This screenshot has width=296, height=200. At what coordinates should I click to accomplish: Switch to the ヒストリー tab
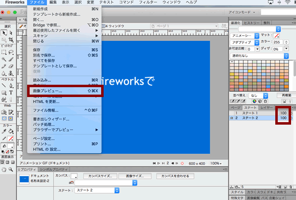(x=252, y=23)
